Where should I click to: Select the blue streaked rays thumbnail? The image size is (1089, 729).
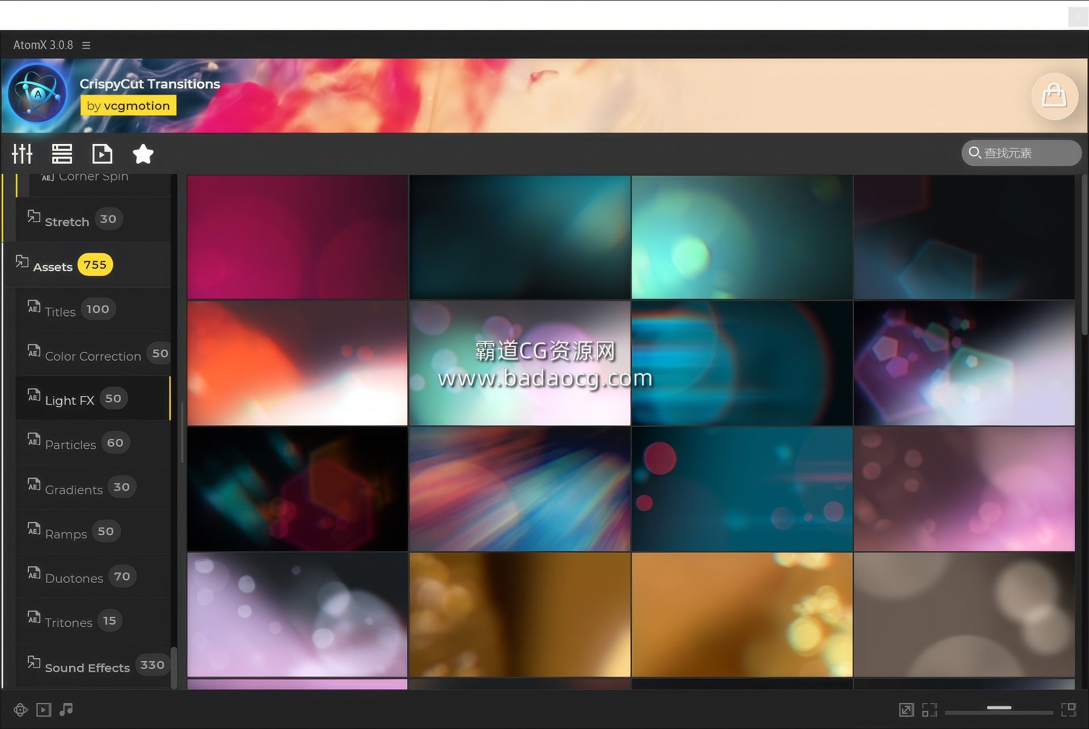pos(520,489)
